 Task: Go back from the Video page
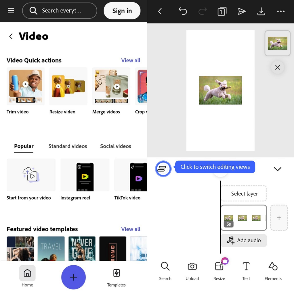pos(11,36)
